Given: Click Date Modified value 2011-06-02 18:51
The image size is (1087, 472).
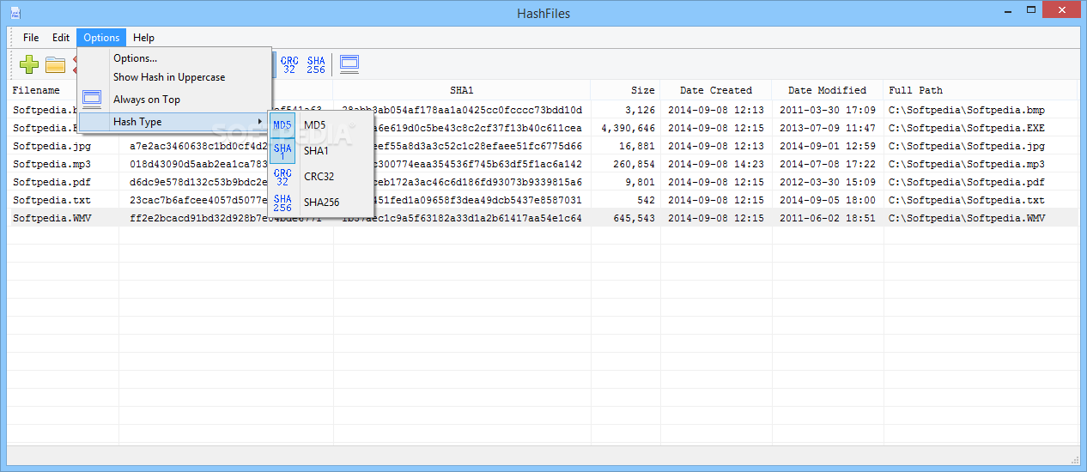Looking at the screenshot, I should pos(828,218).
